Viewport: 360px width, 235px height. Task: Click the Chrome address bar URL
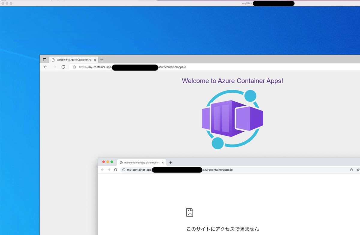click(x=180, y=170)
